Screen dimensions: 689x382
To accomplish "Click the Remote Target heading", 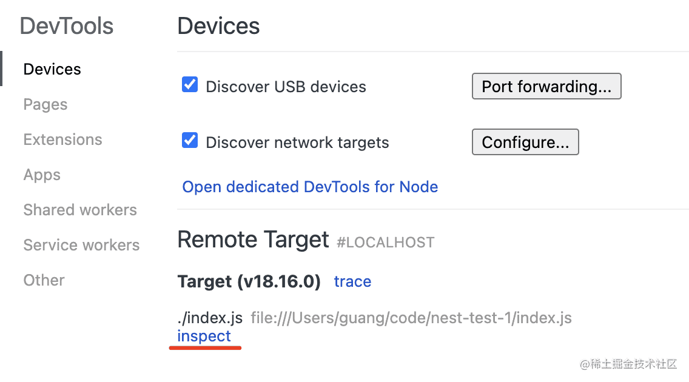I will click(x=253, y=240).
